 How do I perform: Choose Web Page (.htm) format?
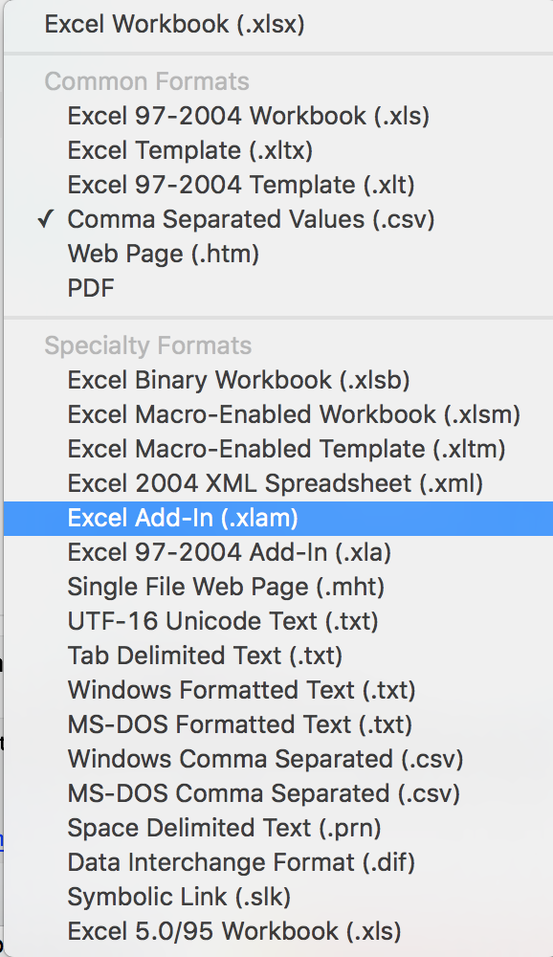click(x=278, y=254)
